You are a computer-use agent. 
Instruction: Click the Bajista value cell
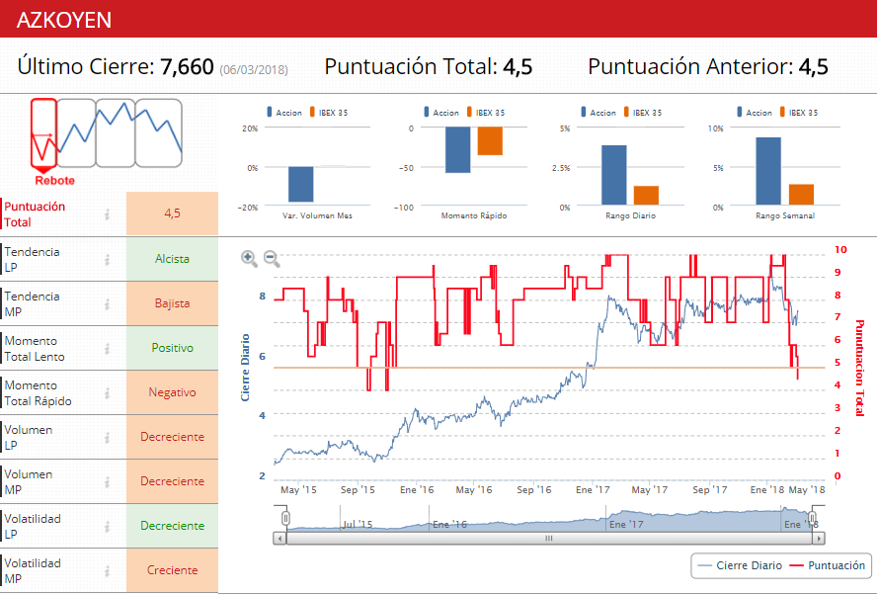click(x=172, y=303)
